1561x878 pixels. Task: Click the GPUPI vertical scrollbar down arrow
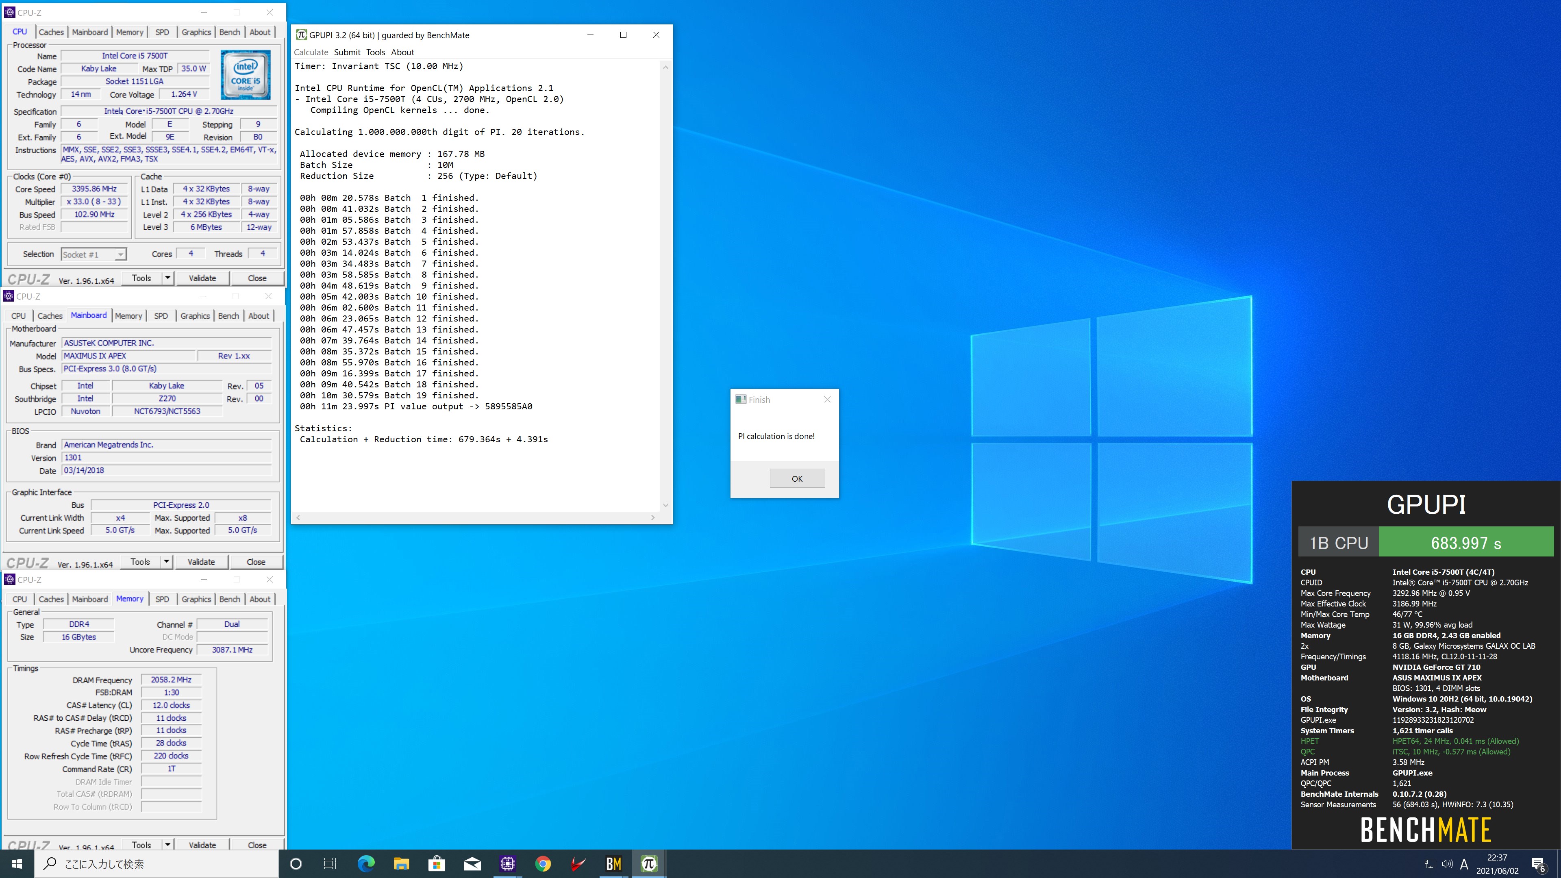[x=665, y=505]
